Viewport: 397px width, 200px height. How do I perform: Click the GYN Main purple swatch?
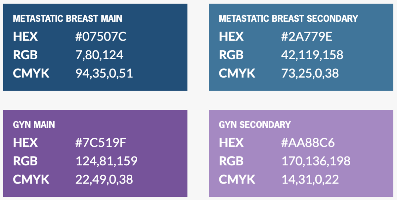tap(95, 153)
